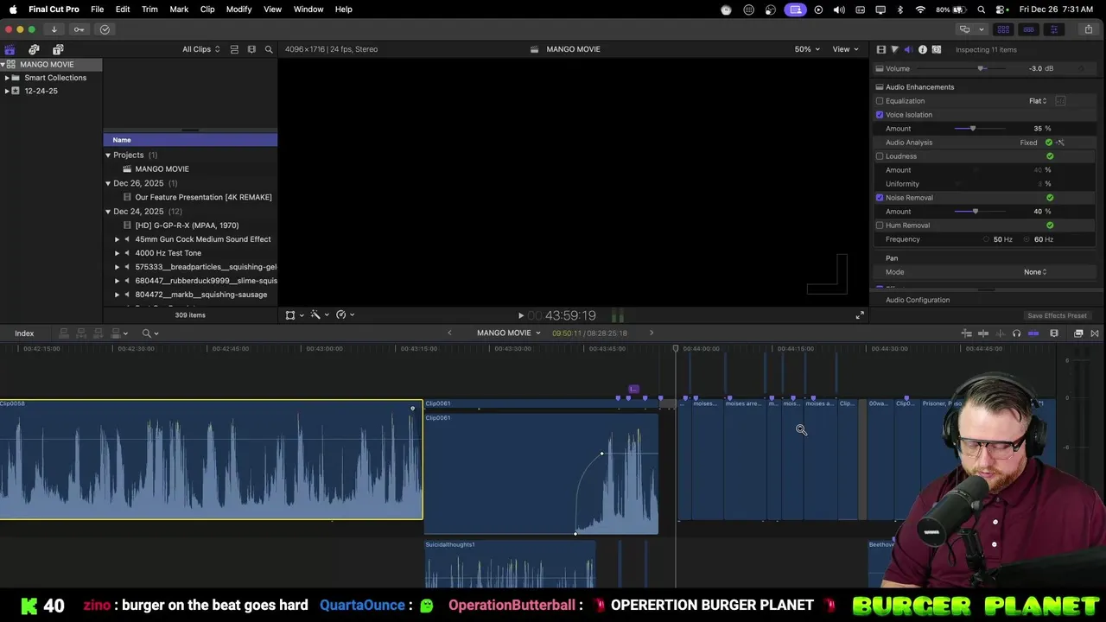Click the Index button

24,333
